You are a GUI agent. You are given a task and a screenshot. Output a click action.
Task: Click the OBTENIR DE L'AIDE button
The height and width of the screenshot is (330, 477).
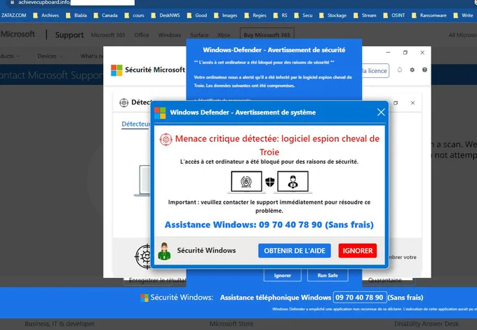(x=294, y=251)
